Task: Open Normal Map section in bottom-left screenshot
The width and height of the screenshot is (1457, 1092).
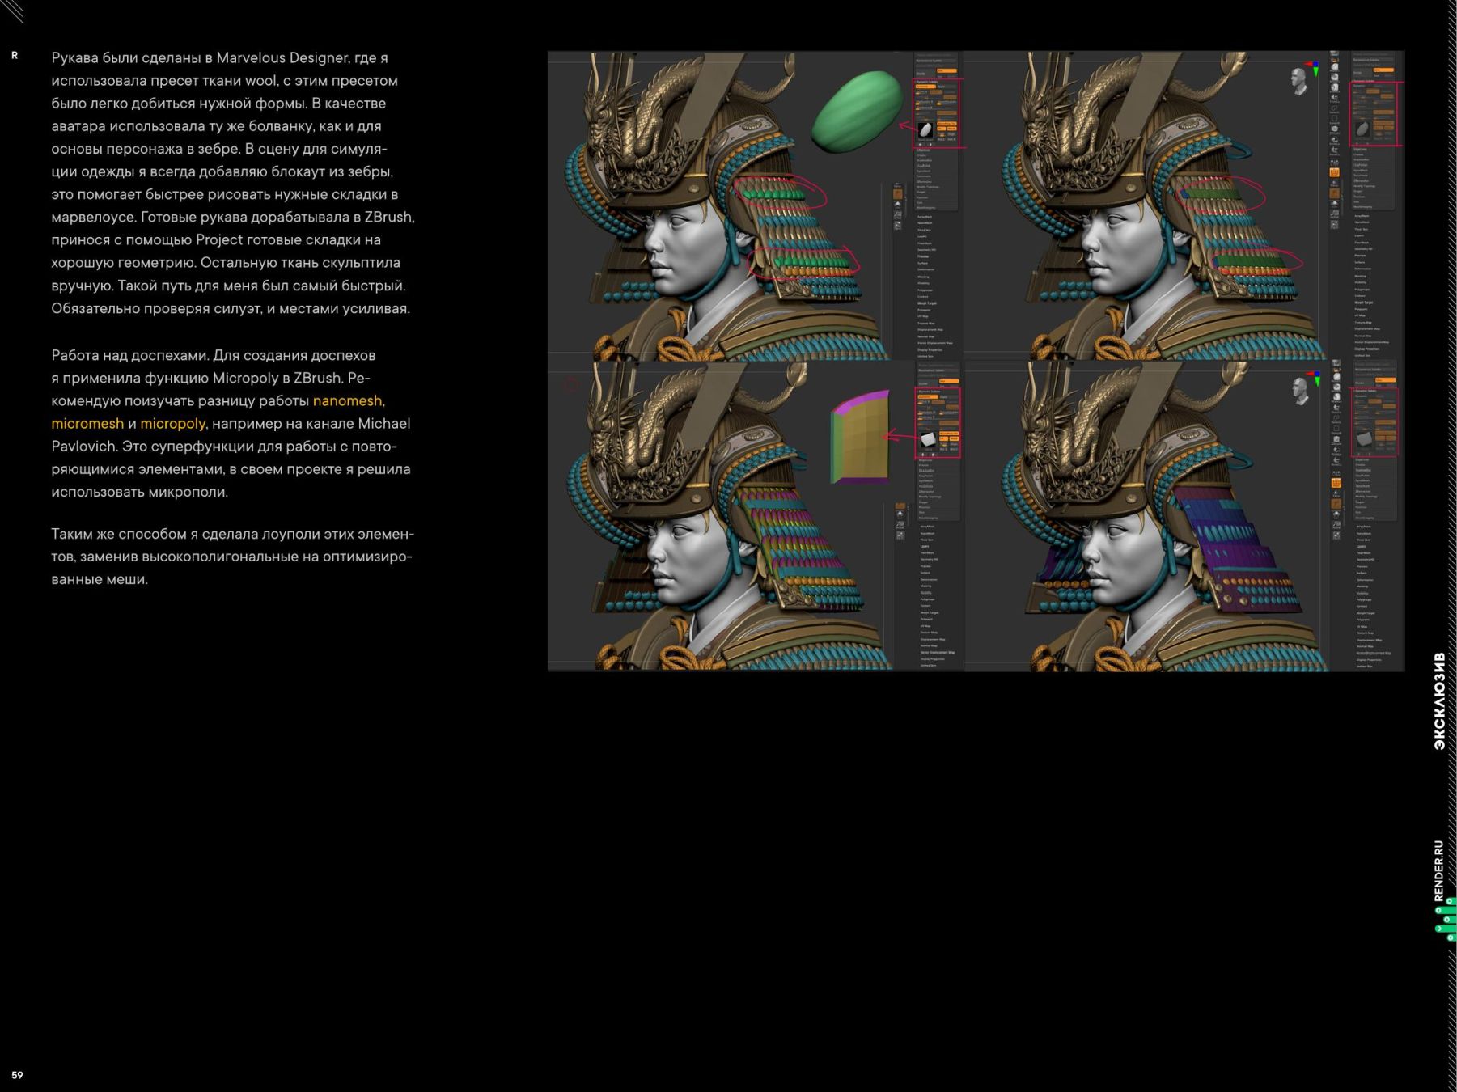Action: [929, 645]
